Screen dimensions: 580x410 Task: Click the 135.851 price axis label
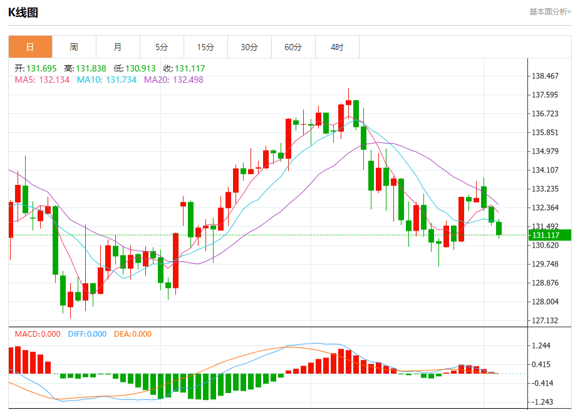tap(545, 133)
